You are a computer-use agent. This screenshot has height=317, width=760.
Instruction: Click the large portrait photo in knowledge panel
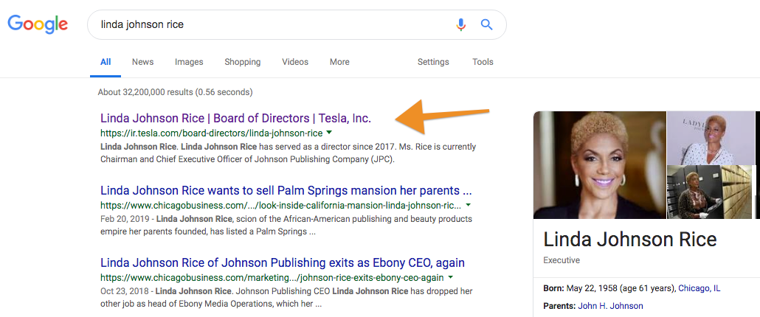pos(600,165)
